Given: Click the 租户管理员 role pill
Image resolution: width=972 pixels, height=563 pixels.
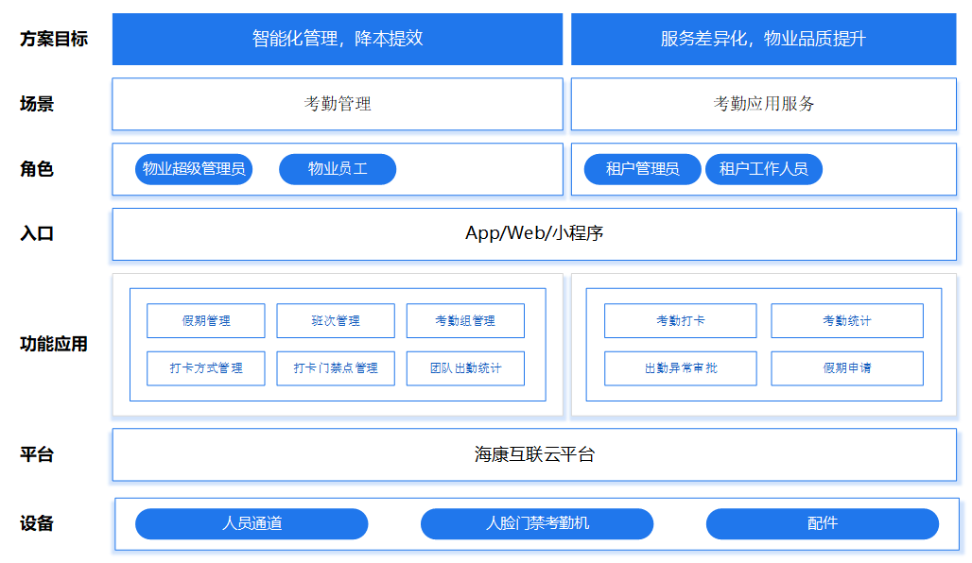Looking at the screenshot, I should [x=642, y=169].
